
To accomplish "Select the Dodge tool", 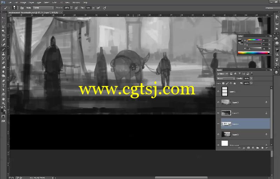I will pyautogui.click(x=3, y=76).
